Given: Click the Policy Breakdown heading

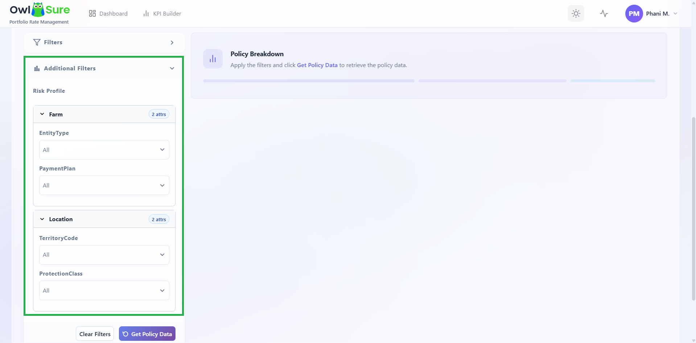Looking at the screenshot, I should click(x=257, y=54).
